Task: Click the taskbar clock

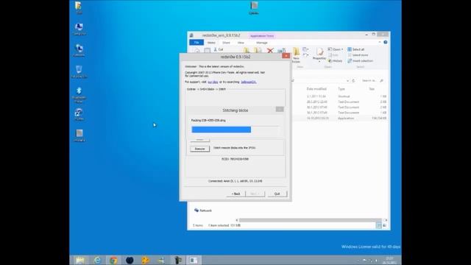Action: [x=389, y=260]
